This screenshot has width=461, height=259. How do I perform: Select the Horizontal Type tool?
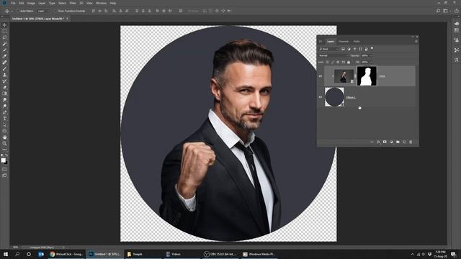[x=4, y=119]
